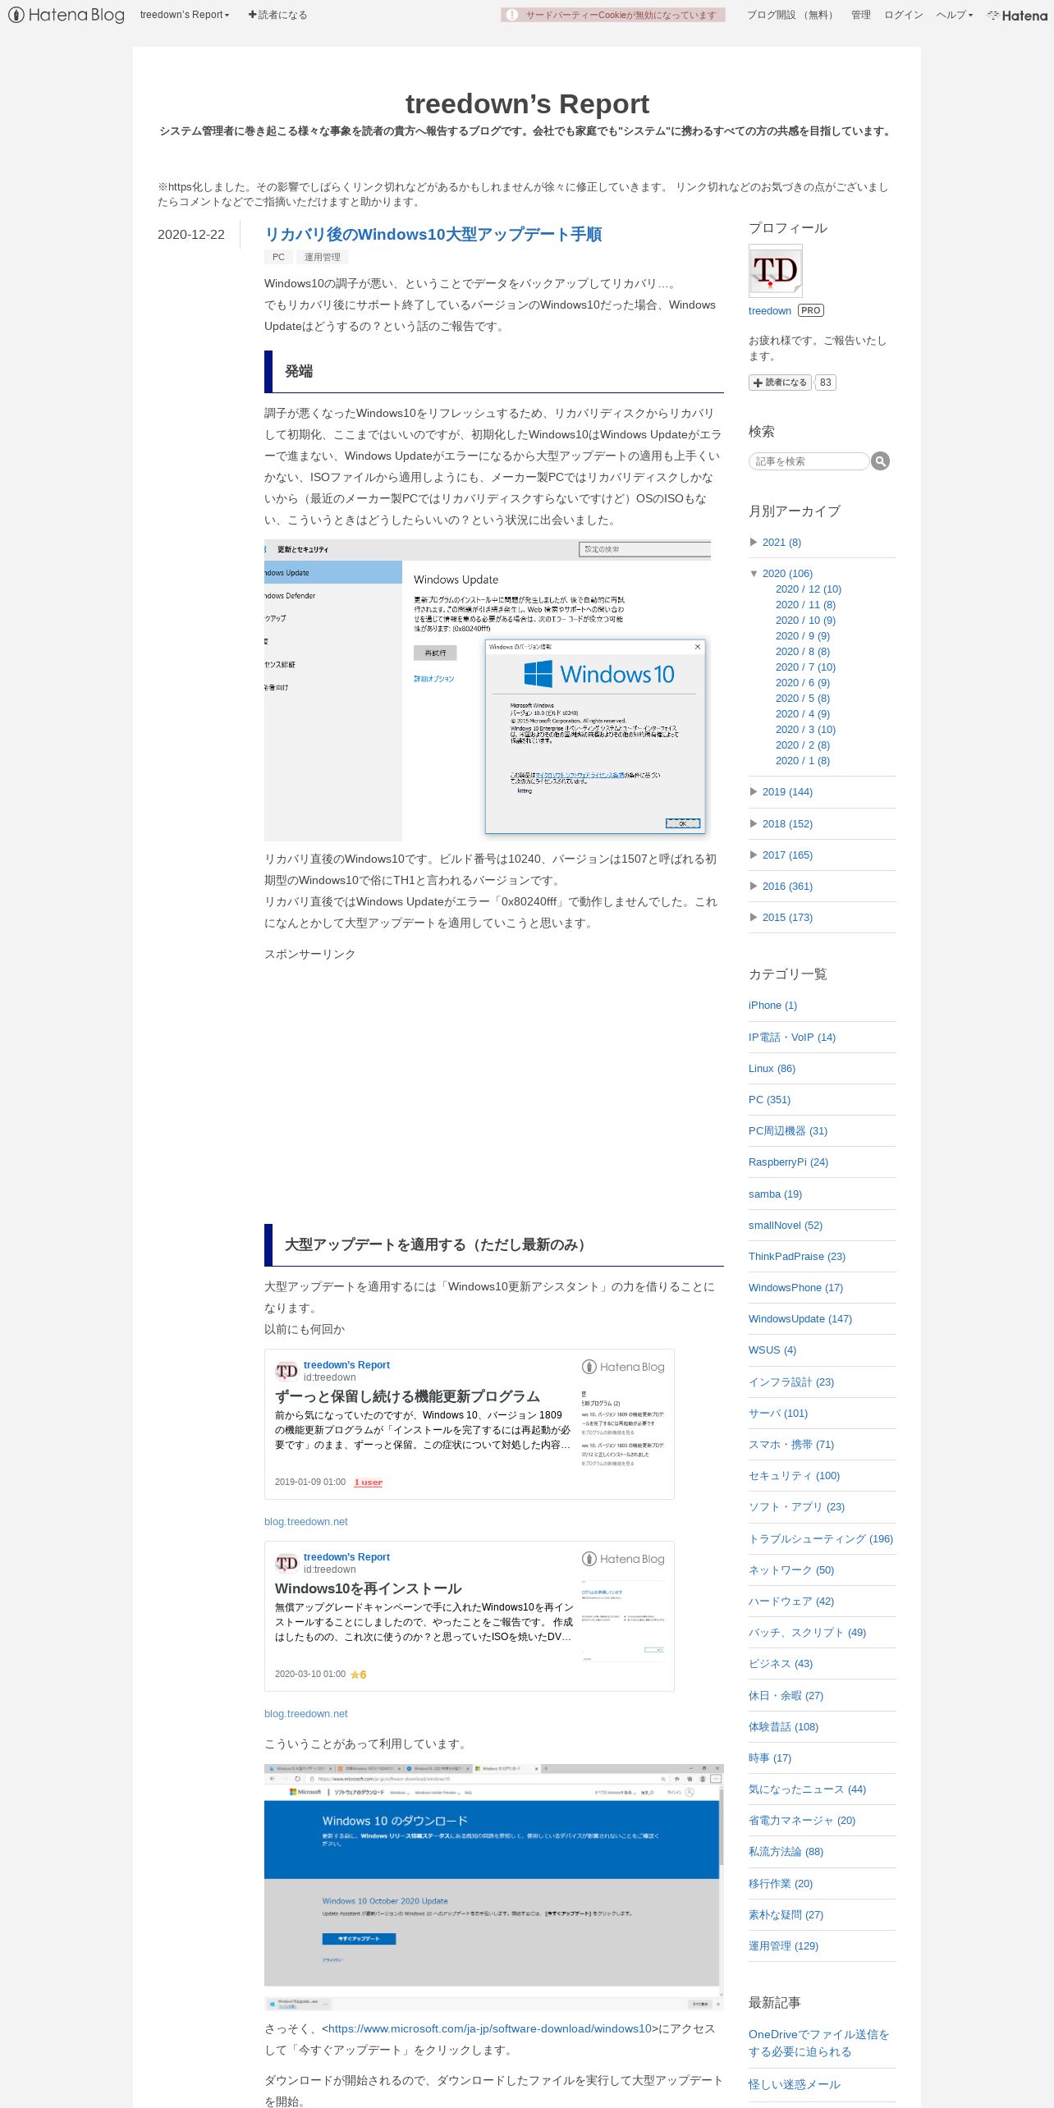Image resolution: width=1054 pixels, height=2108 pixels.
Task: Open the treedown profile name link
Action: pyautogui.click(x=770, y=310)
